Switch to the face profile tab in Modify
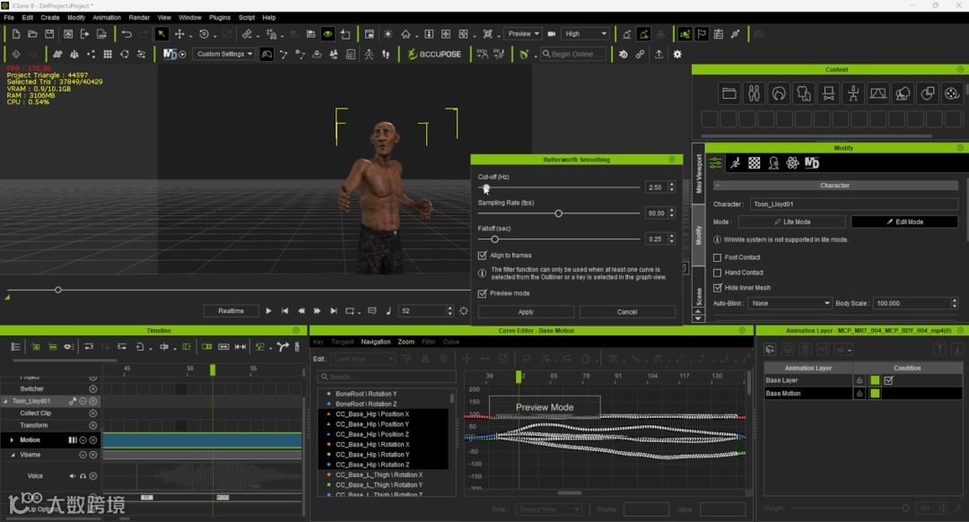The height and width of the screenshot is (522, 969). tap(773, 163)
